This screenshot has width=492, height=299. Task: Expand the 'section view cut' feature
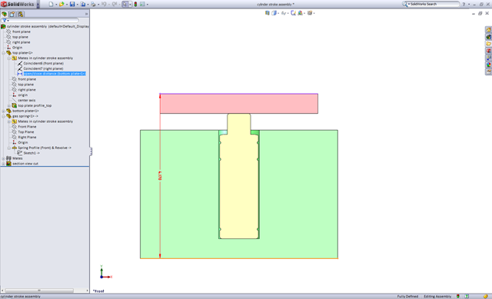[x=3, y=164]
